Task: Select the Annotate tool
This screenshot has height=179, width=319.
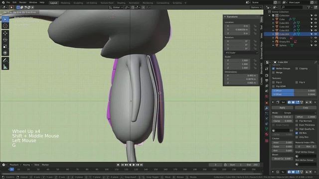Action: 5,60
